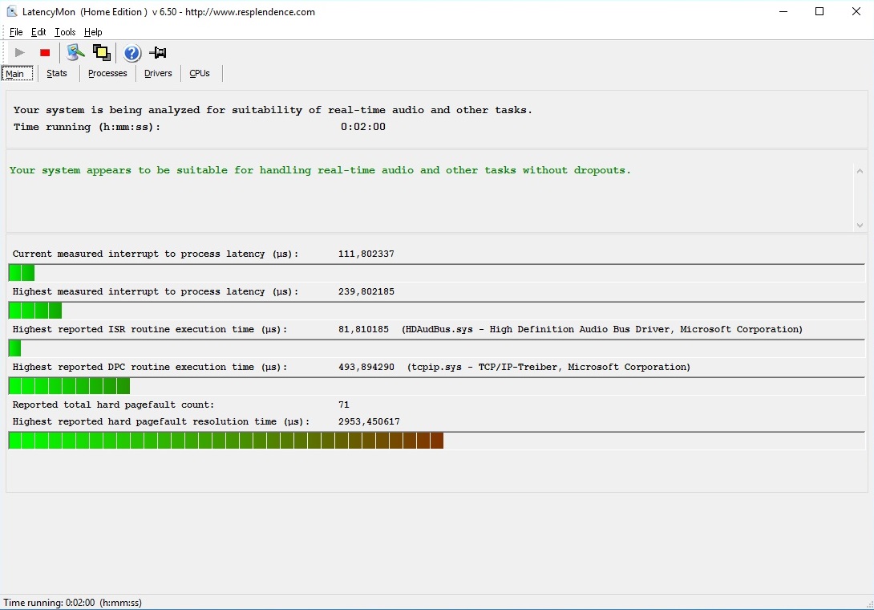Switch to the CPUs tab

pyautogui.click(x=200, y=73)
